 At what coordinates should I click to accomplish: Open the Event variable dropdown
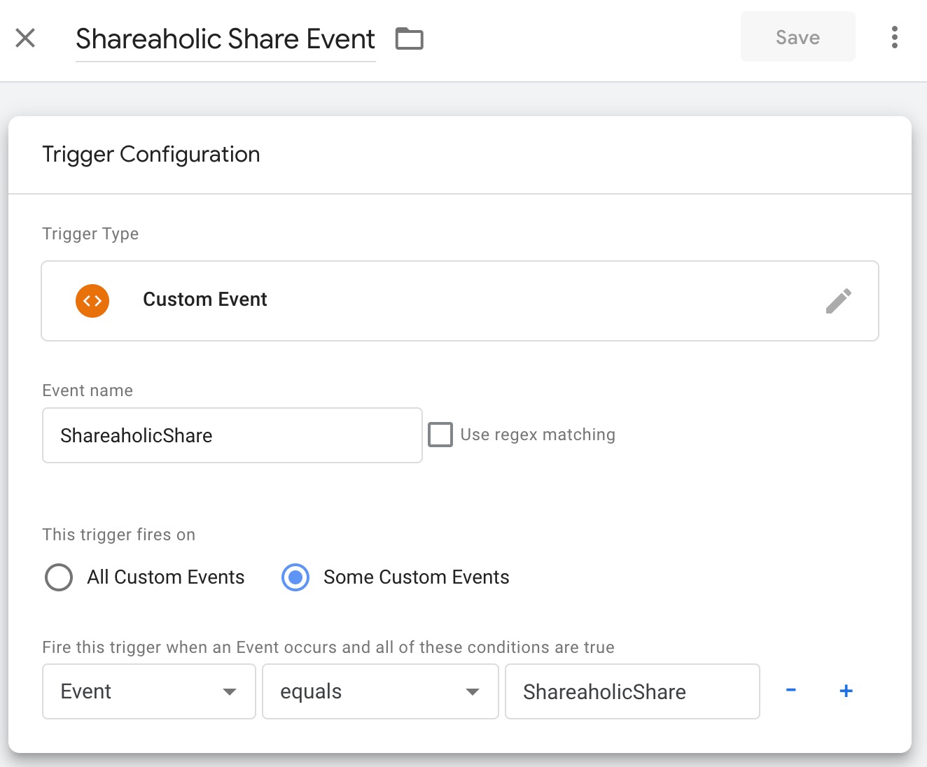[x=149, y=691]
